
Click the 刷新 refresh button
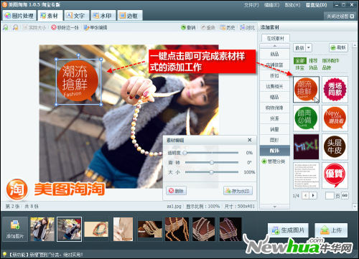(338, 47)
